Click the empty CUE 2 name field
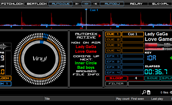 133,40
